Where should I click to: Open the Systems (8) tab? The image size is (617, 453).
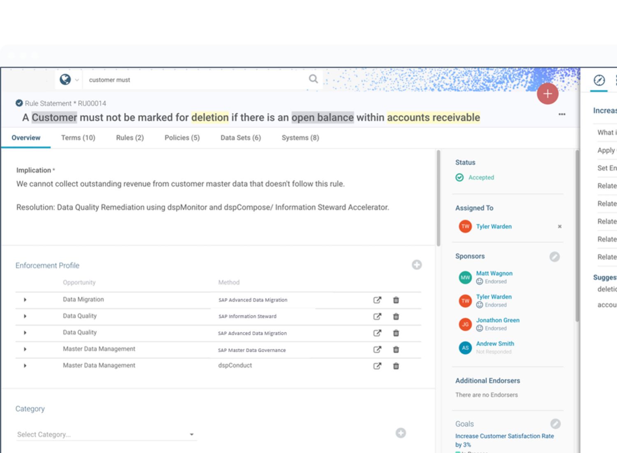coord(300,138)
